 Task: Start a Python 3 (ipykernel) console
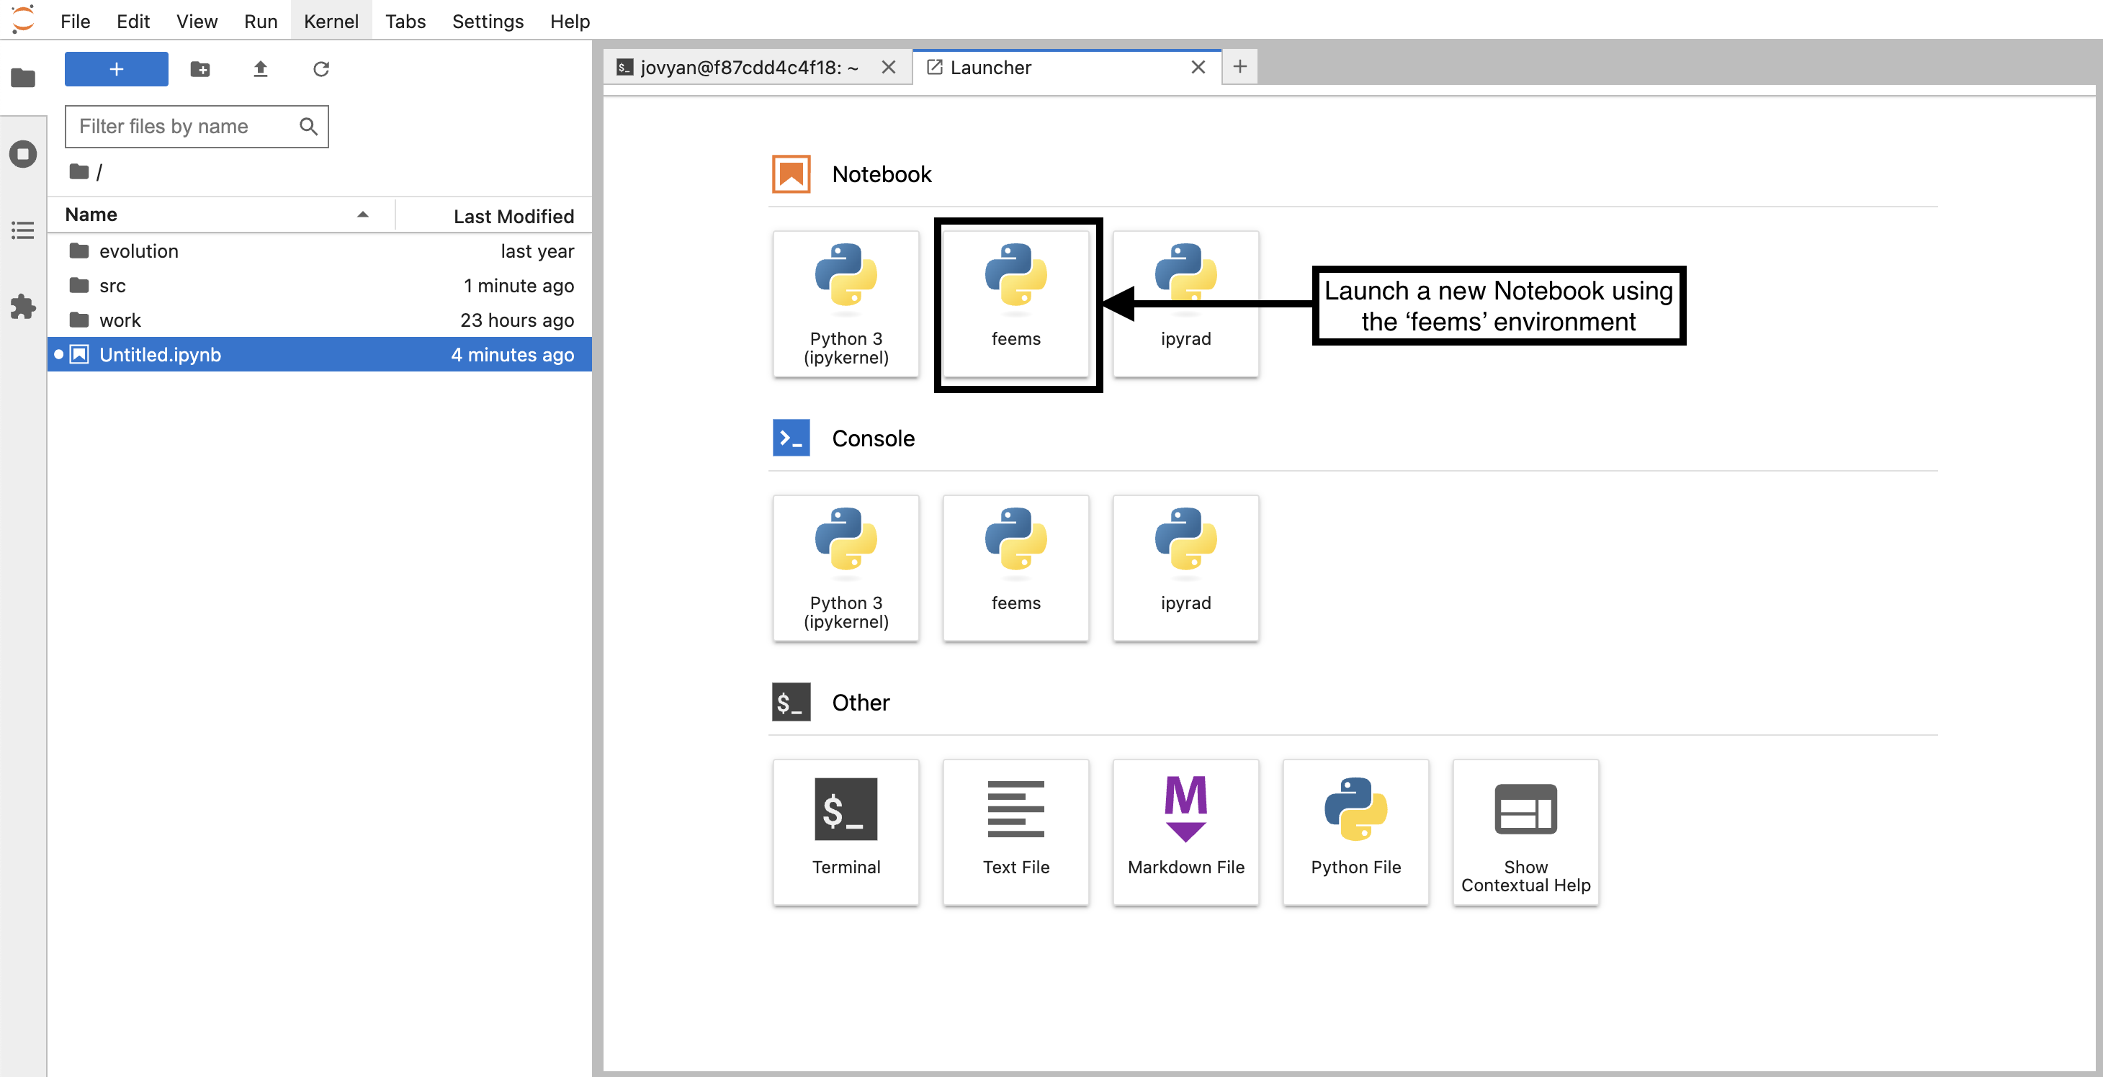(x=846, y=569)
